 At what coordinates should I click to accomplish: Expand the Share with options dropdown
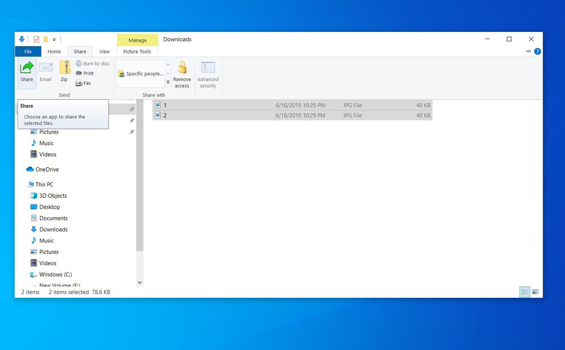coord(168,82)
